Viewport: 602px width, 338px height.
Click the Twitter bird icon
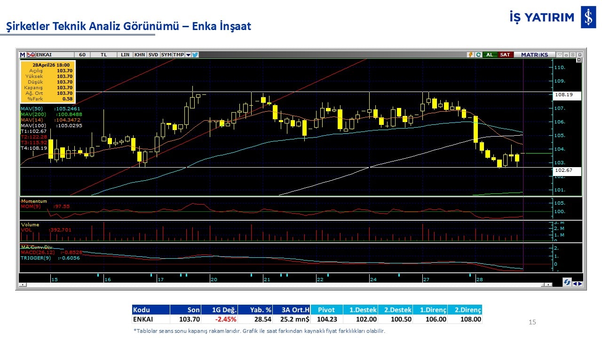[195, 54]
